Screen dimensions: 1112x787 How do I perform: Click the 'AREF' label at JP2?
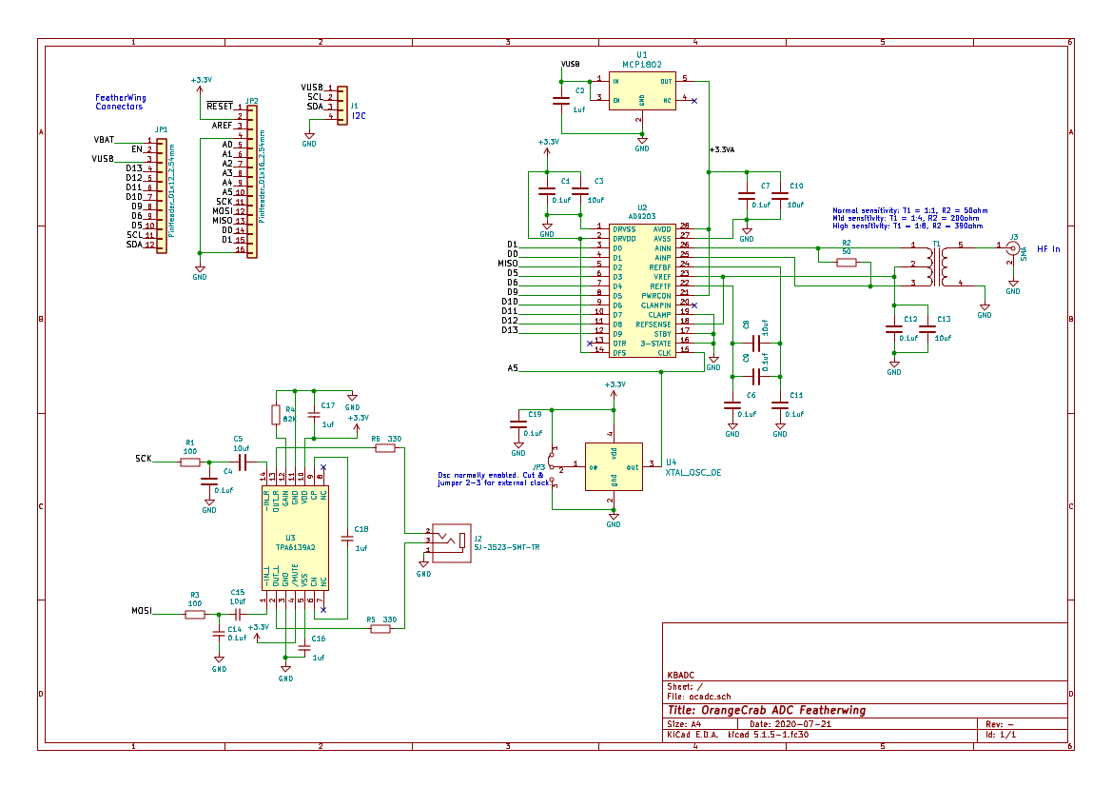[222, 126]
